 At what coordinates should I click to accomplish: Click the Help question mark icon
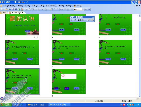coord(89,9)
